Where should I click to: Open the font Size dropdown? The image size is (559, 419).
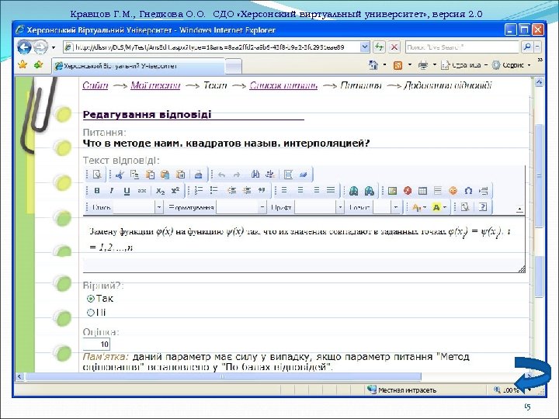pyautogui.click(x=396, y=207)
